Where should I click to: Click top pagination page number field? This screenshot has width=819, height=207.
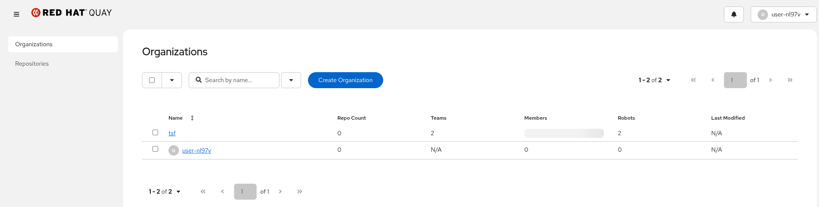click(x=735, y=80)
